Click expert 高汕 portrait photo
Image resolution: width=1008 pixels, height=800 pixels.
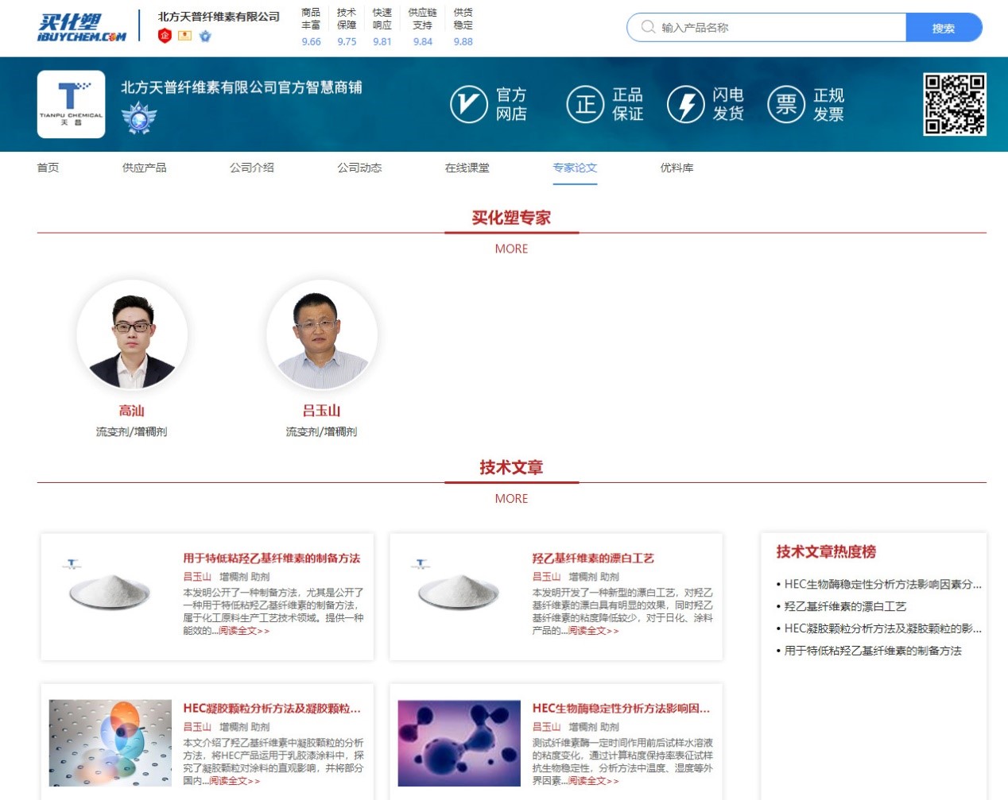[x=132, y=335]
